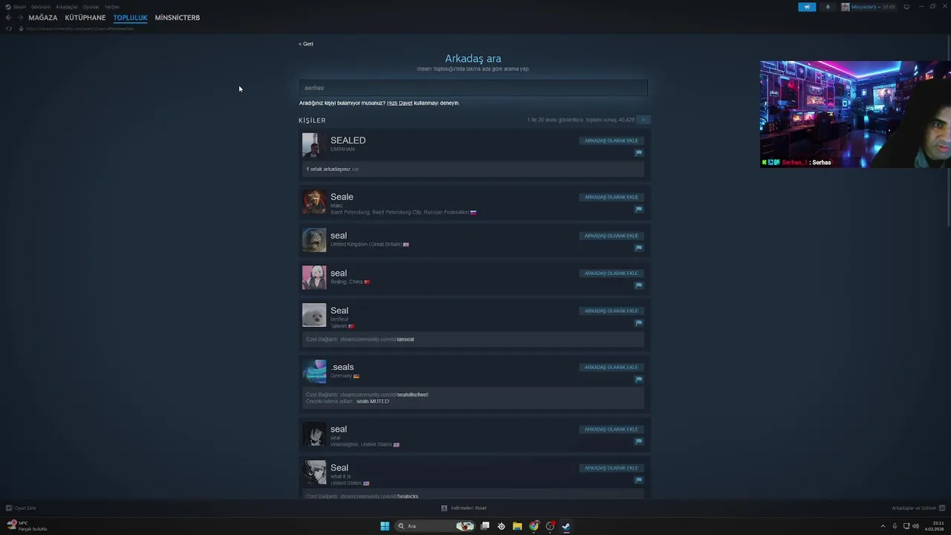The width and height of the screenshot is (951, 535).
Task: Open the Seale profile avatar
Action: click(314, 201)
